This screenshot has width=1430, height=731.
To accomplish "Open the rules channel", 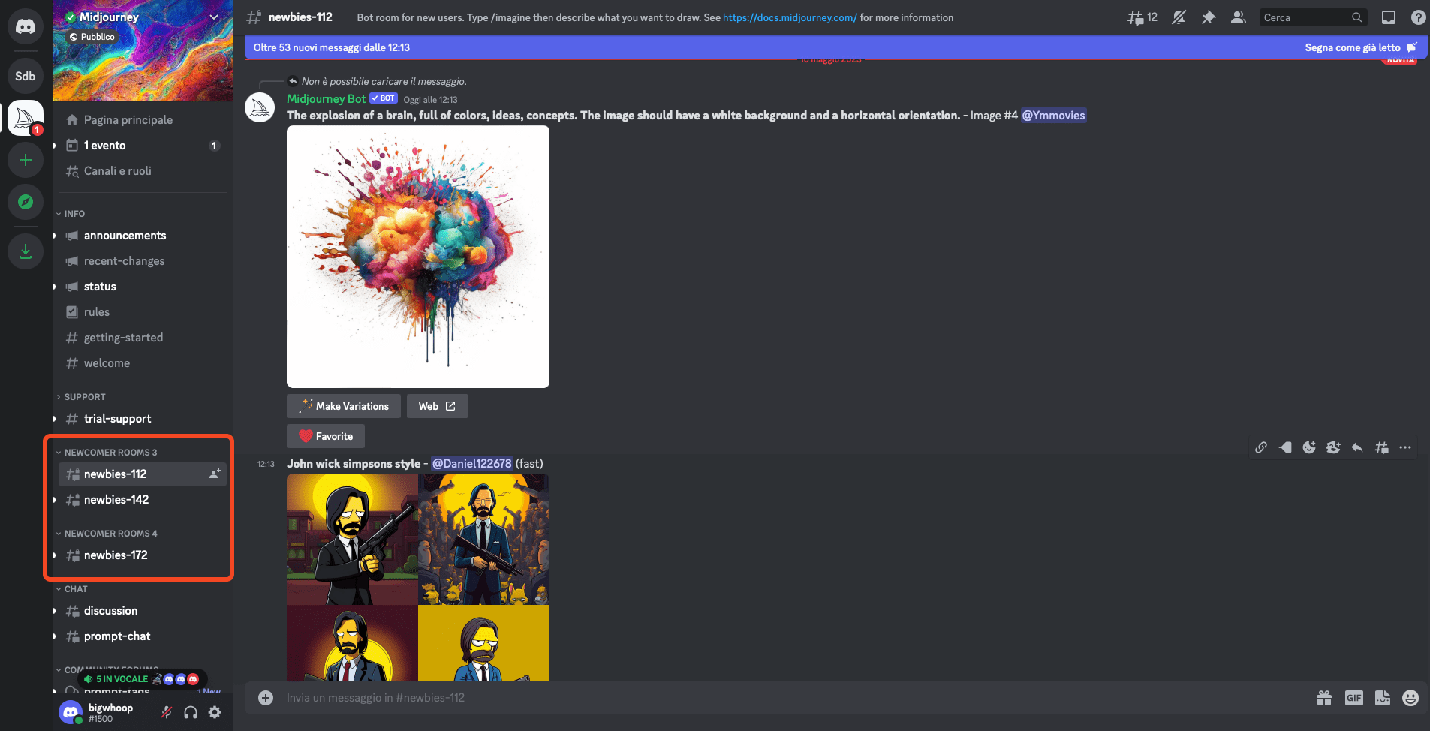I will tap(142, 312).
